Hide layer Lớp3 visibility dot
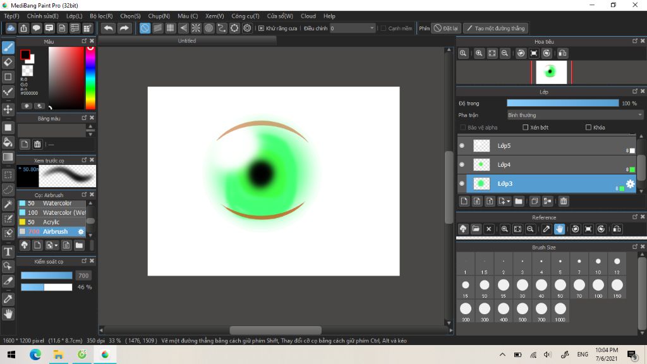Image resolution: width=647 pixels, height=364 pixels. [462, 183]
